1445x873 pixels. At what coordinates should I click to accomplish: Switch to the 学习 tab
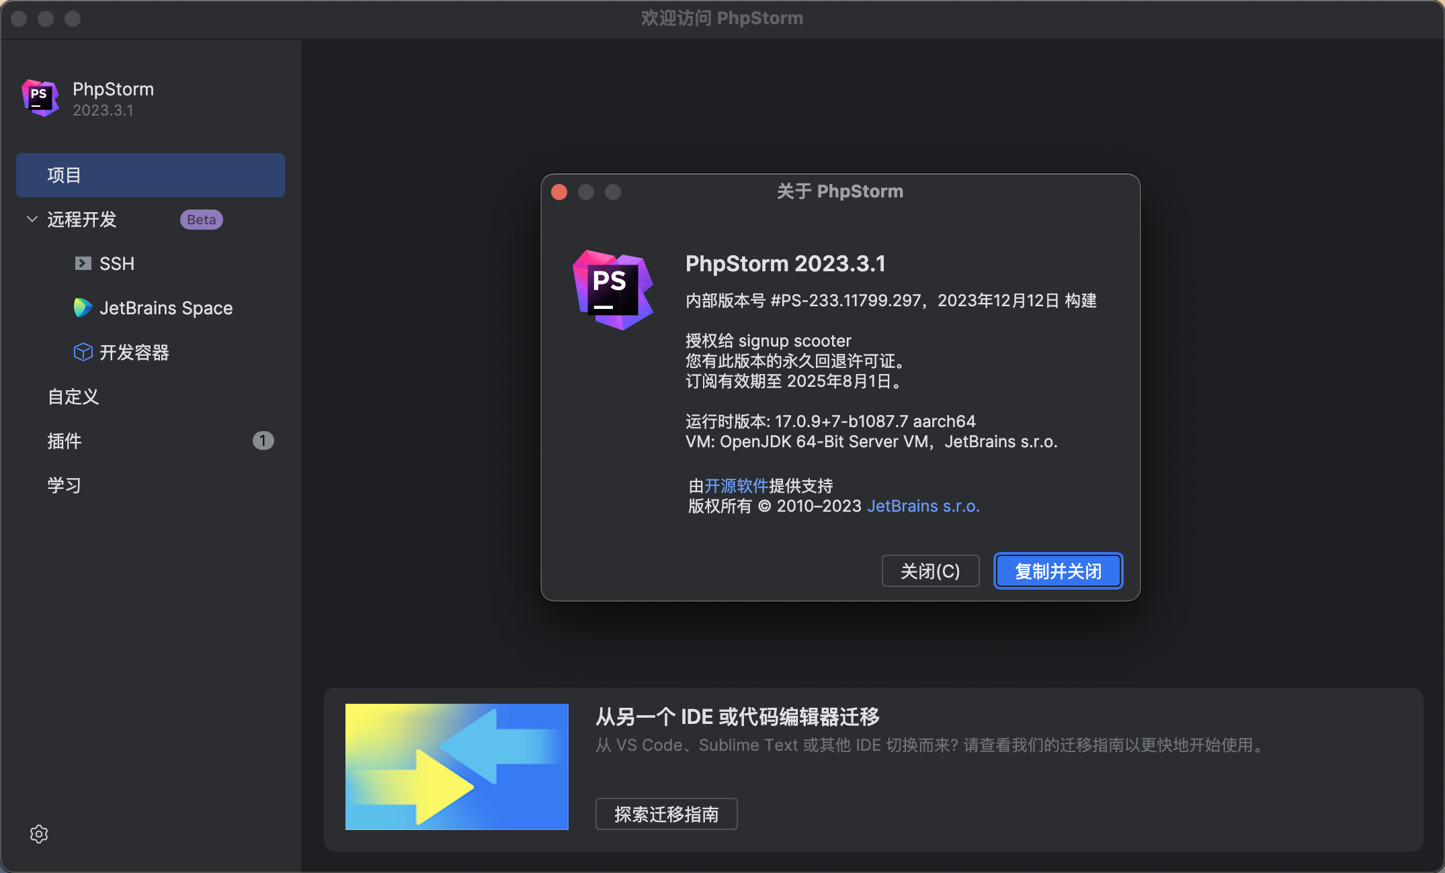(65, 486)
